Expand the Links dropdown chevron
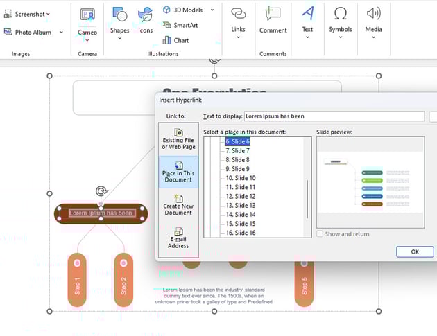The height and width of the screenshot is (336, 437). coord(239,37)
